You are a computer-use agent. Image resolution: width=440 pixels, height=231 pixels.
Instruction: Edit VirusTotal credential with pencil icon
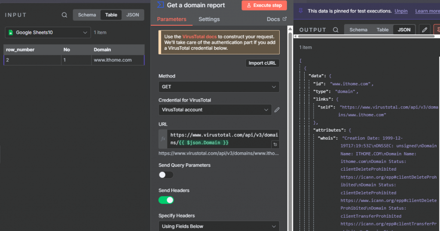tap(277, 110)
